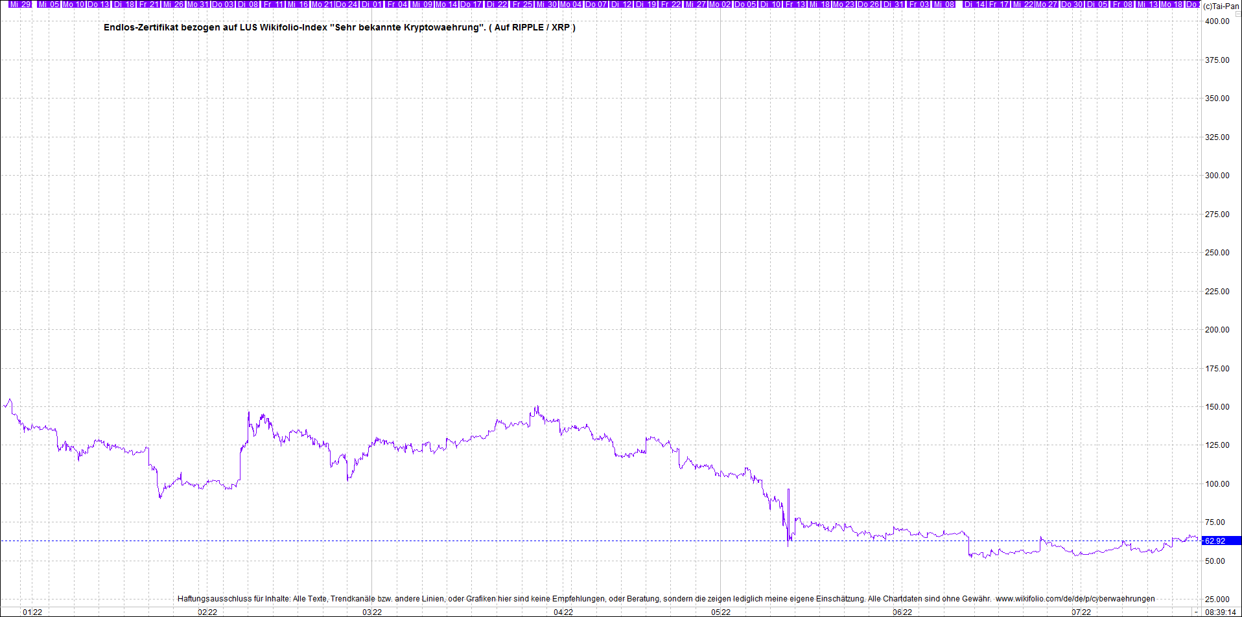This screenshot has width=1242, height=617.
Task: Select the 325.00 price axis label
Action: (1217, 137)
